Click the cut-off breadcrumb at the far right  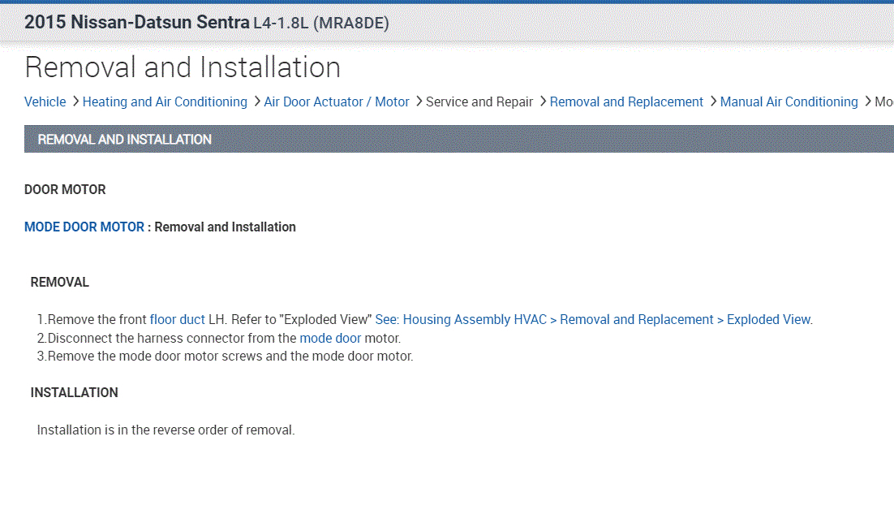[884, 102]
